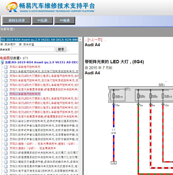This screenshot has height=175, width=173.
Task: Click the SB15 fuse label in the diagram
Action: (x=119, y=97)
